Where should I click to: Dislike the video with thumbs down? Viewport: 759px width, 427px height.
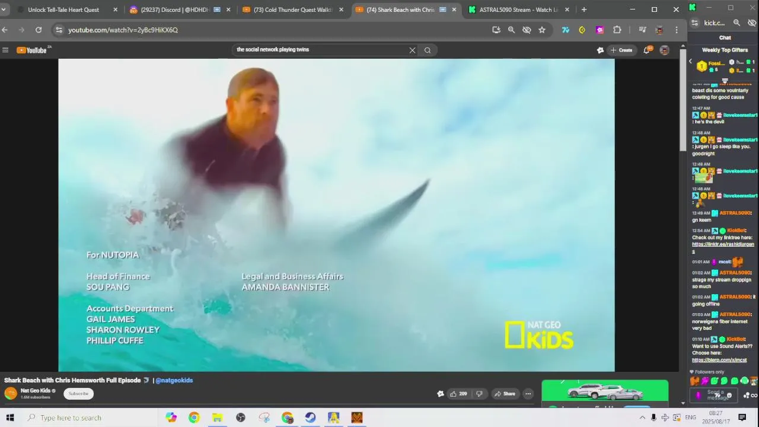(x=480, y=394)
